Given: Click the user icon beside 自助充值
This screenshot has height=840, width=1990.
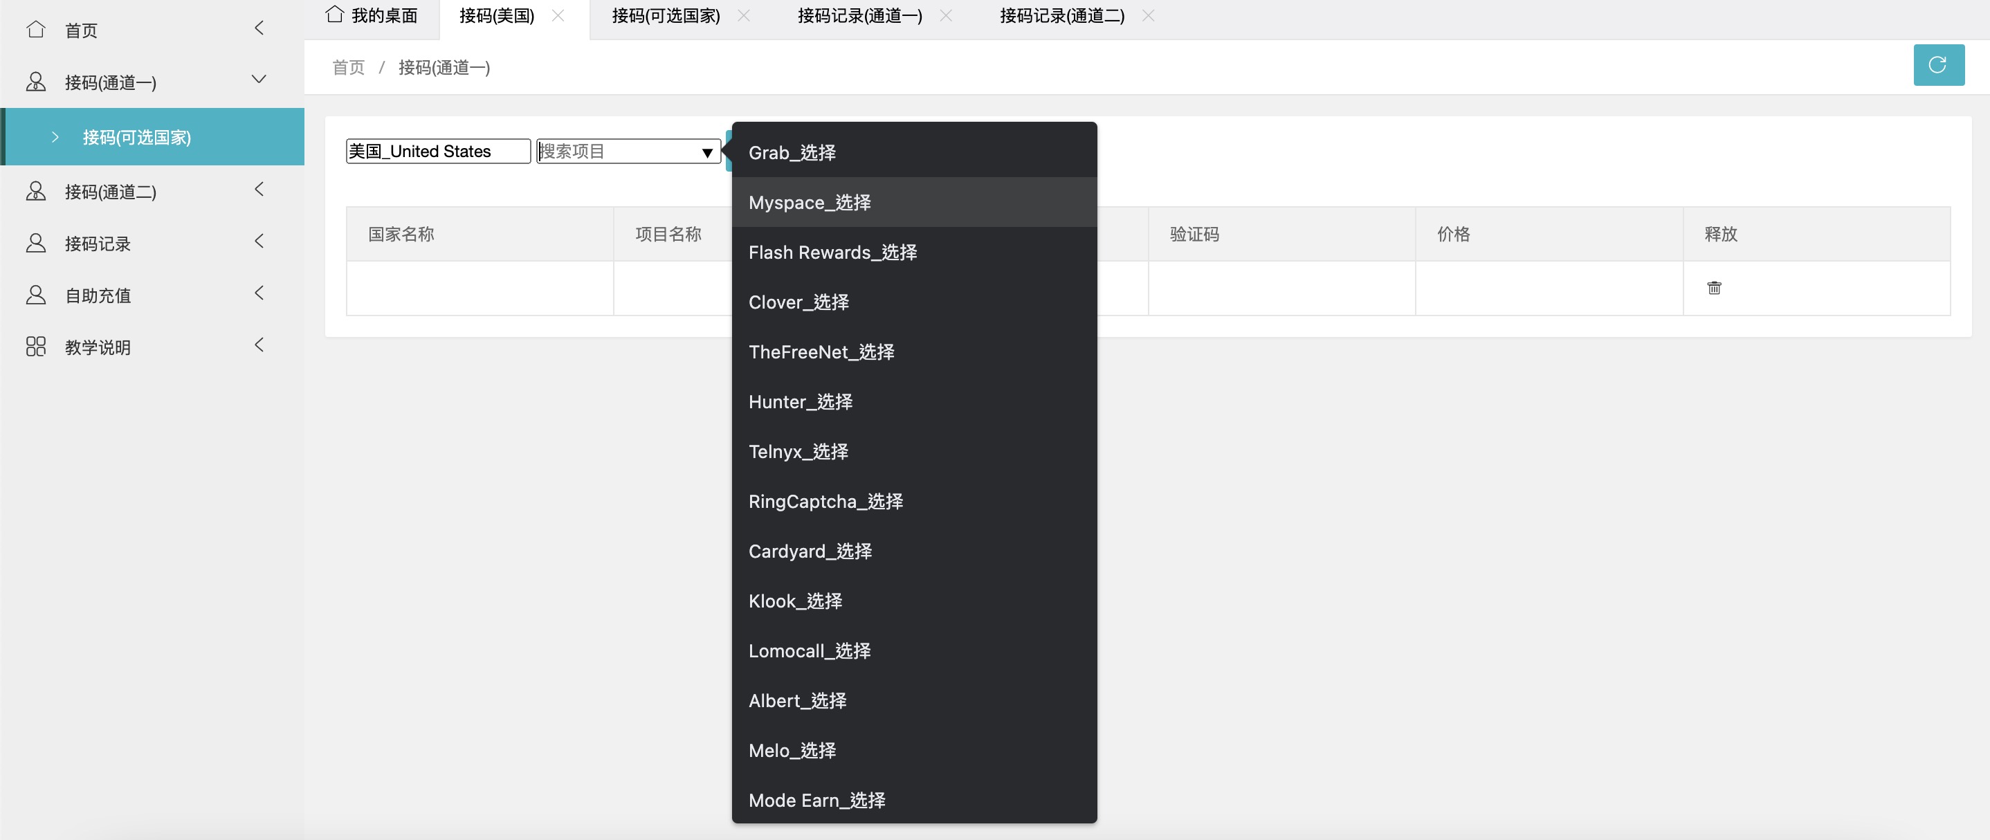Looking at the screenshot, I should click(35, 295).
